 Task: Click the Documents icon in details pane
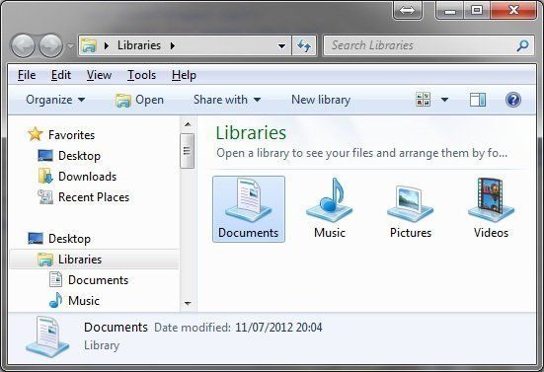tap(47, 337)
